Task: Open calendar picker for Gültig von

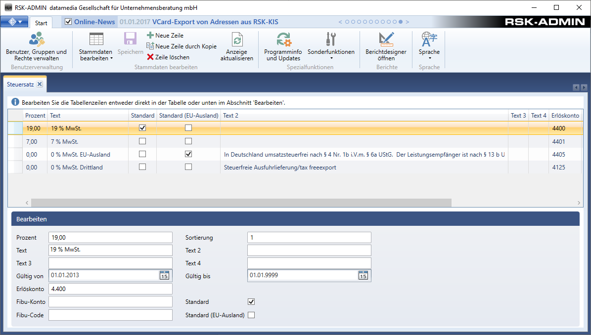Action: click(x=164, y=276)
